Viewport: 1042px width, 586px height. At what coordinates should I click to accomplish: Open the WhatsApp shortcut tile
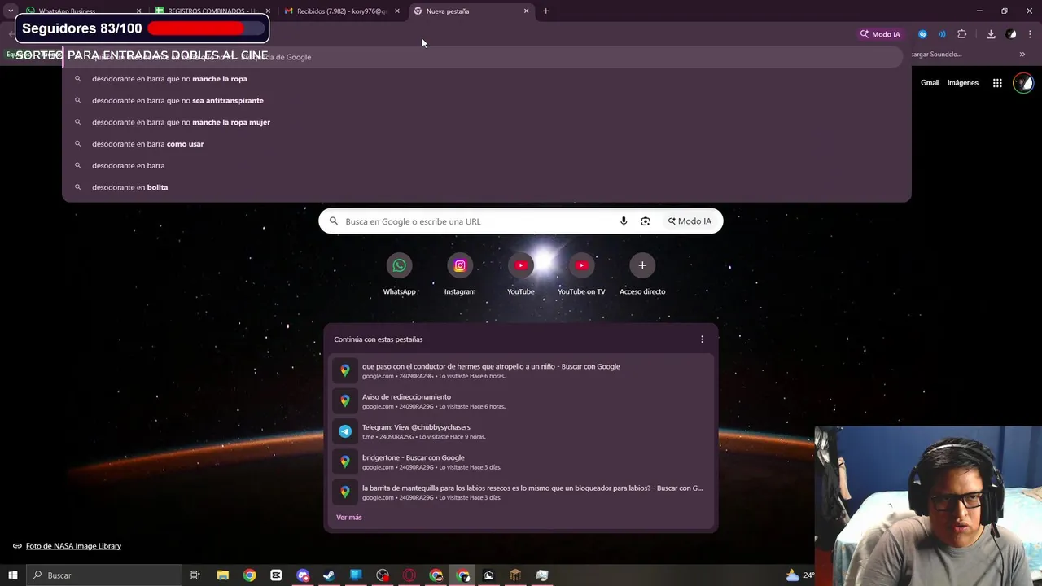[399, 274]
